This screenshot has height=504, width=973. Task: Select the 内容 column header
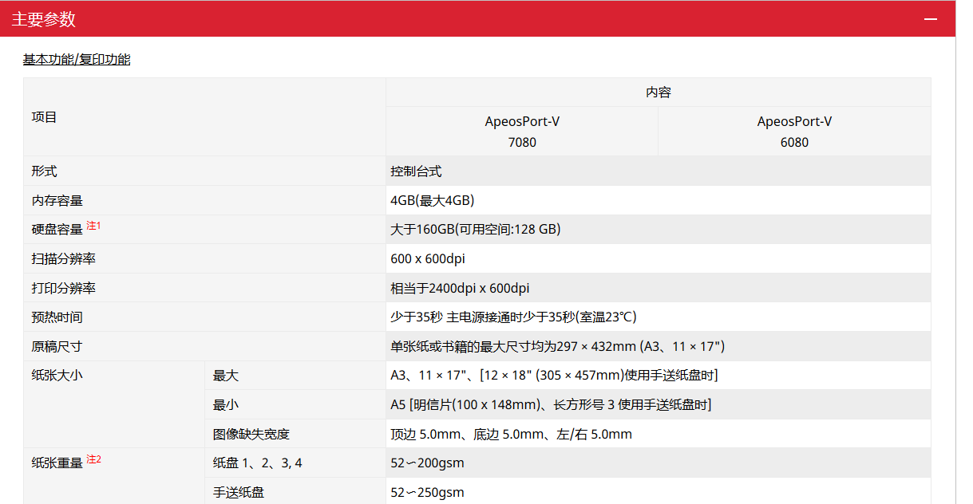[x=659, y=93]
